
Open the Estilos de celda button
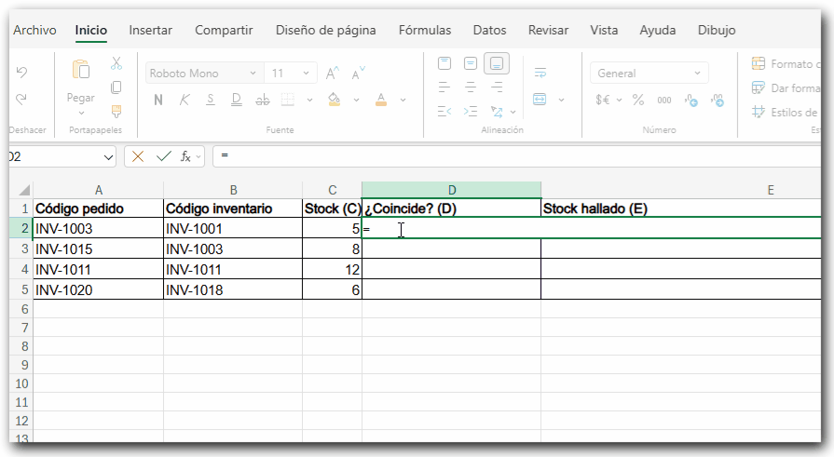click(786, 112)
